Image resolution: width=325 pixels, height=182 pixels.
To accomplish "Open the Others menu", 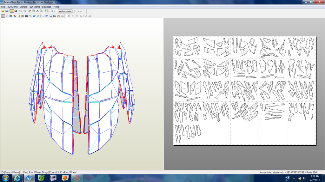I will [23, 7].
